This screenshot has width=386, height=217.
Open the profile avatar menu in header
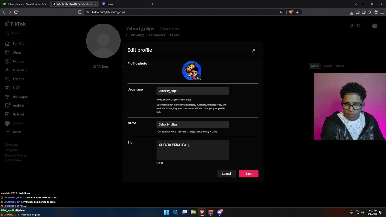click(375, 26)
